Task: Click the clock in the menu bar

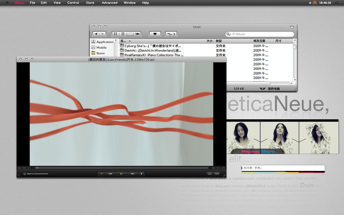Action: [x=325, y=3]
